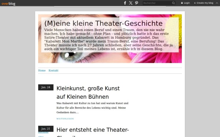Open post Hier entsteht eine Theater-
This screenshot has height=137, width=220.
coord(93,130)
